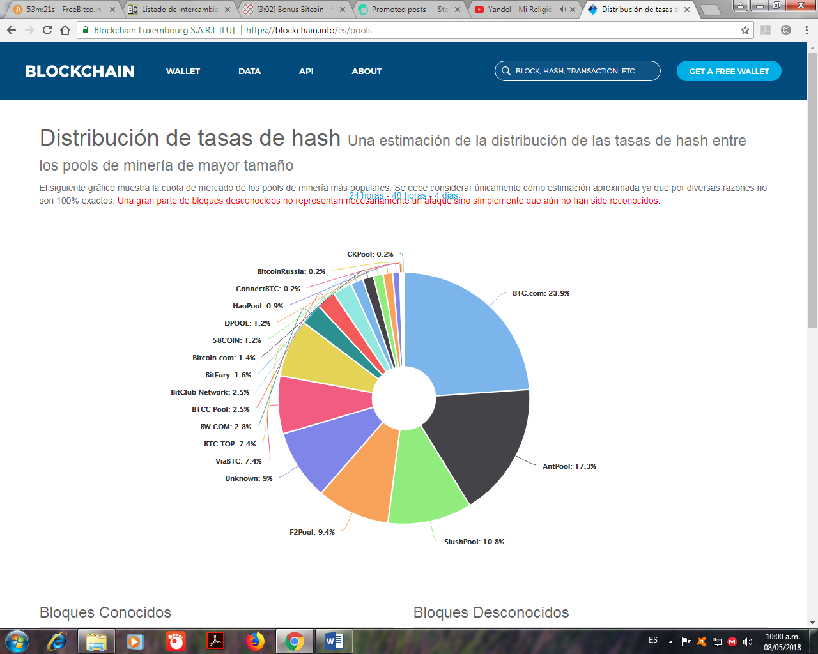This screenshot has height=654, width=818.
Task: Switch to the Yandel YouTube tab
Action: [524, 10]
